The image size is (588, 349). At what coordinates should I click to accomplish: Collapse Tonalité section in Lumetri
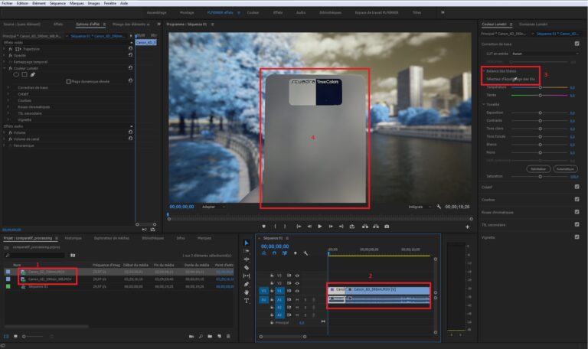[x=484, y=104]
